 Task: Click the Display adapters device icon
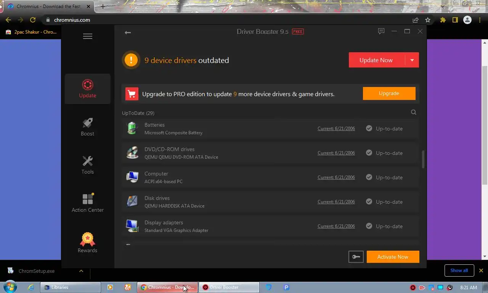[x=132, y=226]
